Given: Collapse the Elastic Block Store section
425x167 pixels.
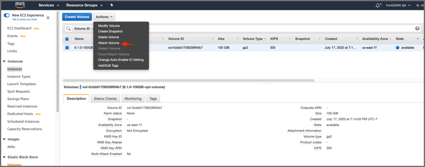Looking at the screenshot, I should 4,157.
